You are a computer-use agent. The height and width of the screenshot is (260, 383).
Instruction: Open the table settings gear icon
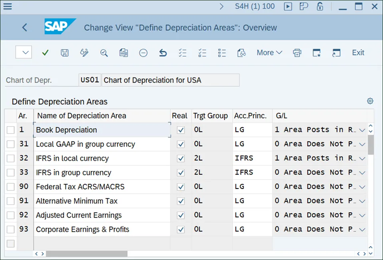click(370, 101)
